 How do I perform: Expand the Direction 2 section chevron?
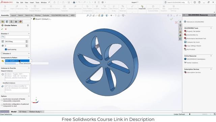[29, 54]
